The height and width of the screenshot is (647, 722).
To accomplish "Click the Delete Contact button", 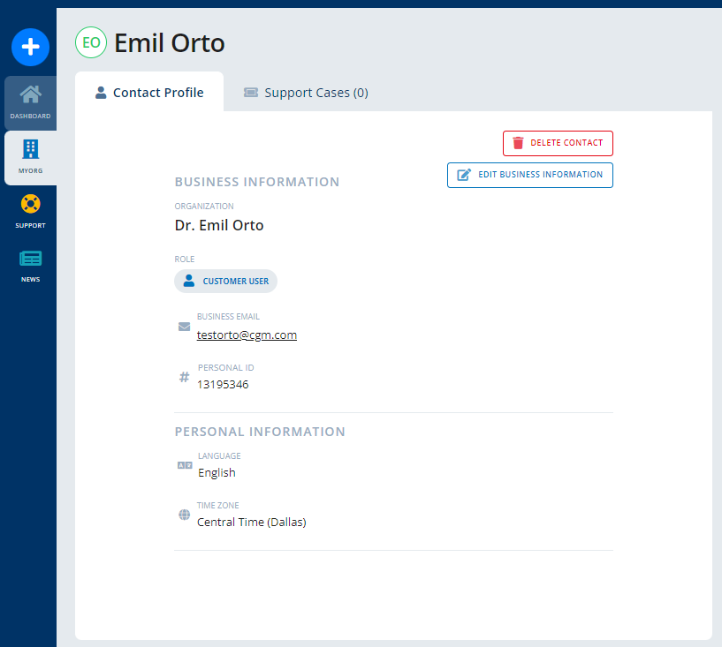I will pos(558,143).
